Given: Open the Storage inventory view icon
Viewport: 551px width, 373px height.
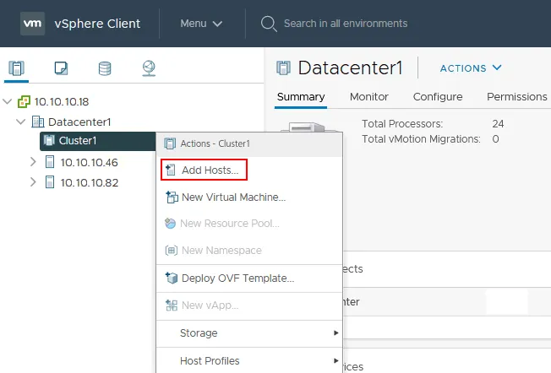Looking at the screenshot, I should point(105,68).
